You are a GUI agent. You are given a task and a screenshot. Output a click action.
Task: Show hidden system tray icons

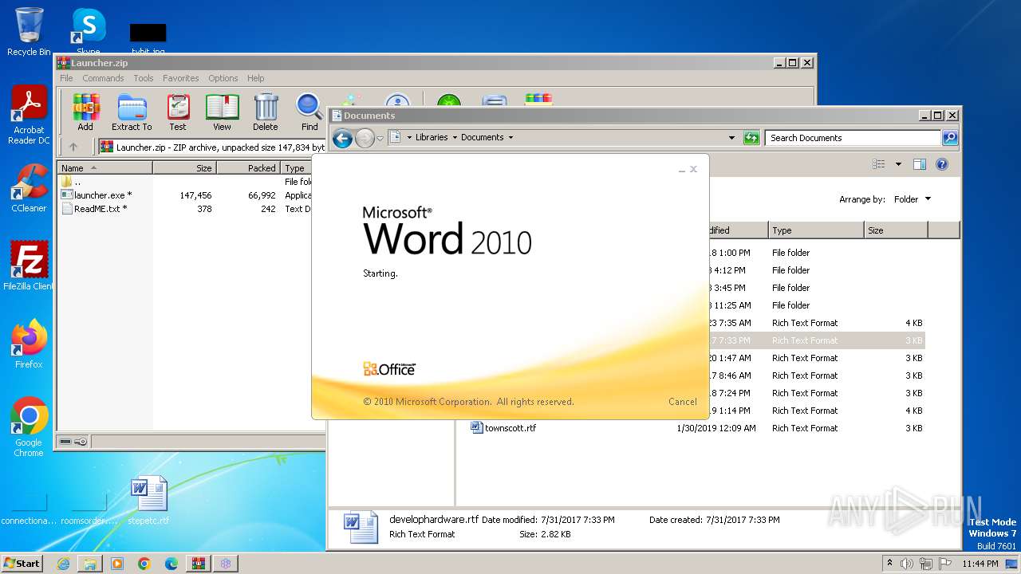coord(890,564)
